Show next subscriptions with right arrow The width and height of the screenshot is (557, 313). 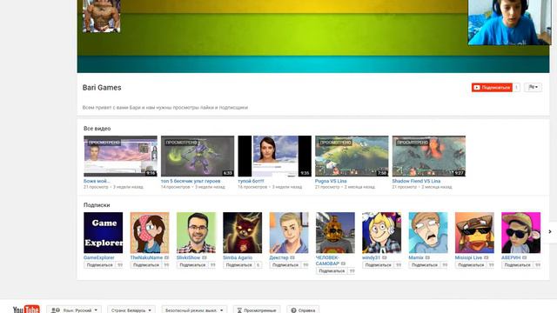tap(550, 232)
